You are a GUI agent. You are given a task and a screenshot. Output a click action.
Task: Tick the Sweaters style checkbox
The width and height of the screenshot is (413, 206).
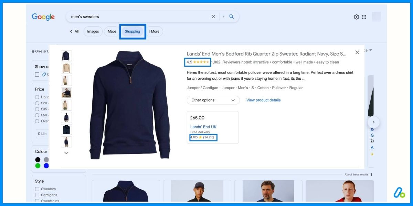(x=37, y=189)
